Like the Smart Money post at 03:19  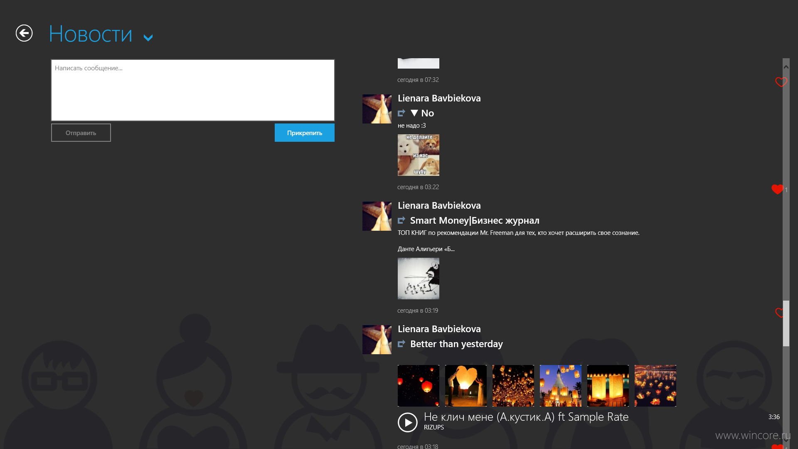[779, 313]
